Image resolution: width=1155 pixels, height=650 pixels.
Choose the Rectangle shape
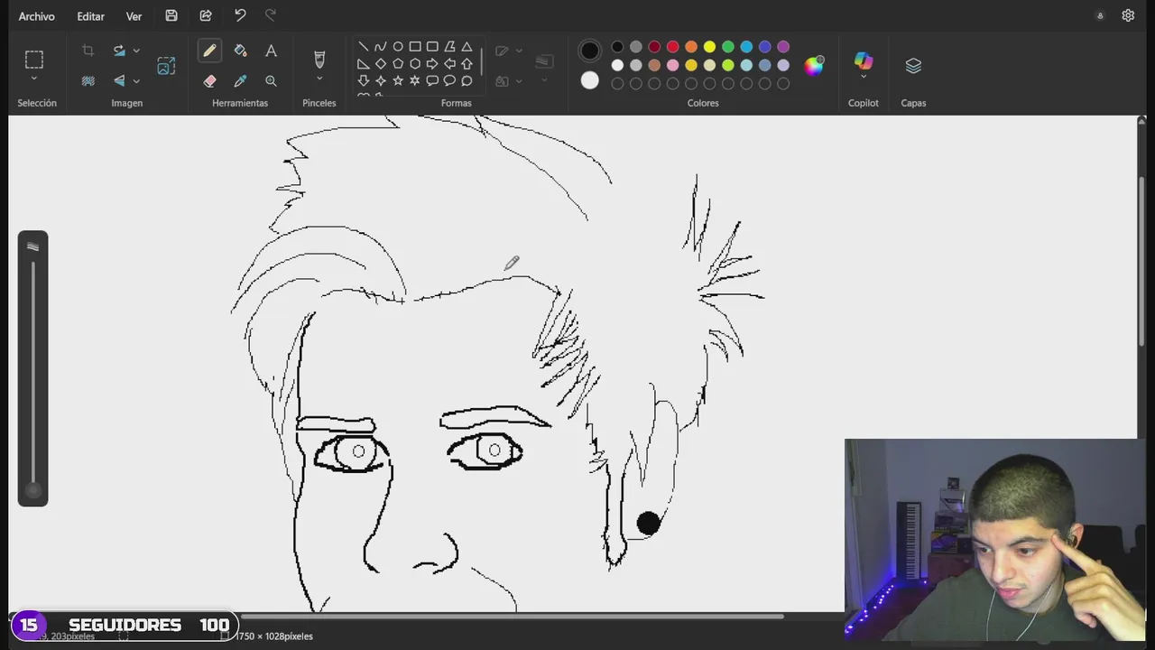click(x=415, y=47)
